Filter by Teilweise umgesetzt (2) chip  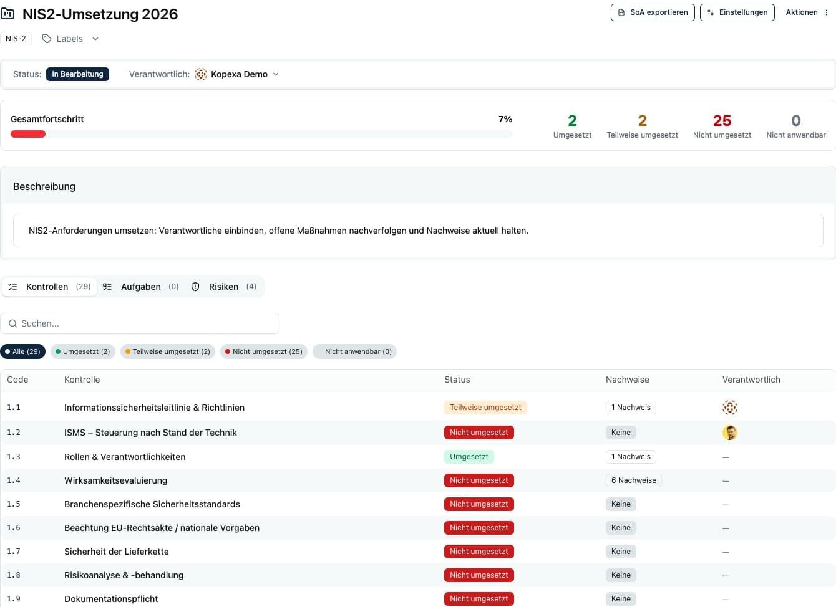168,351
